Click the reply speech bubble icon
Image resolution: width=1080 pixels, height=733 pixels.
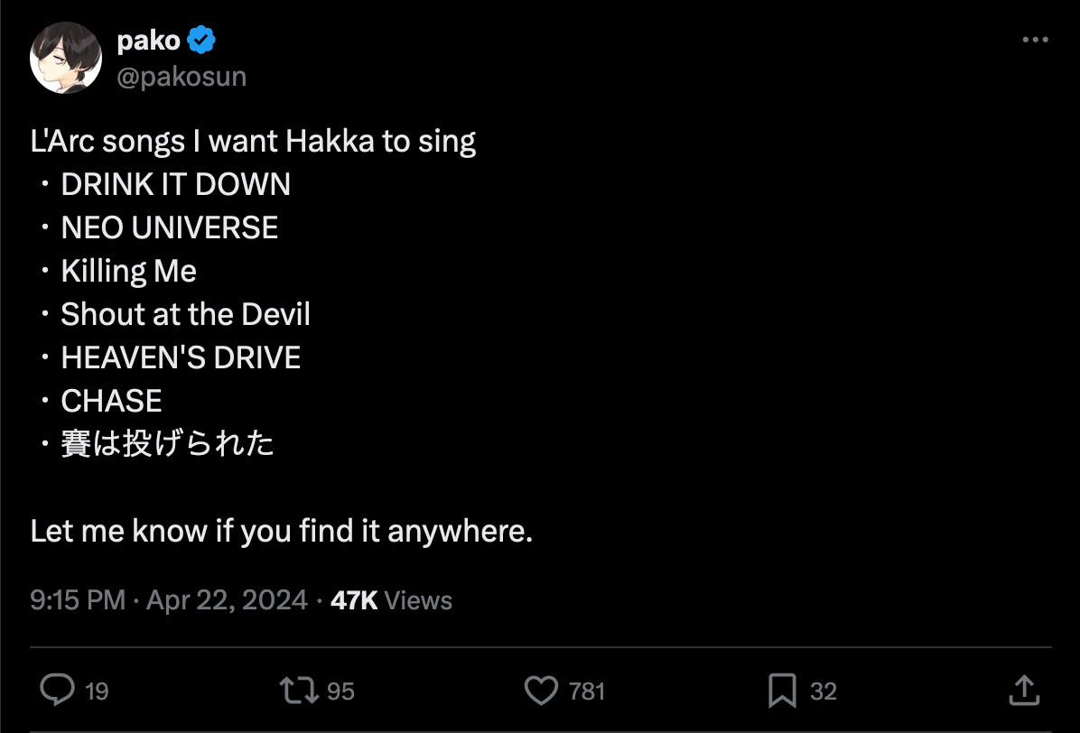point(58,691)
